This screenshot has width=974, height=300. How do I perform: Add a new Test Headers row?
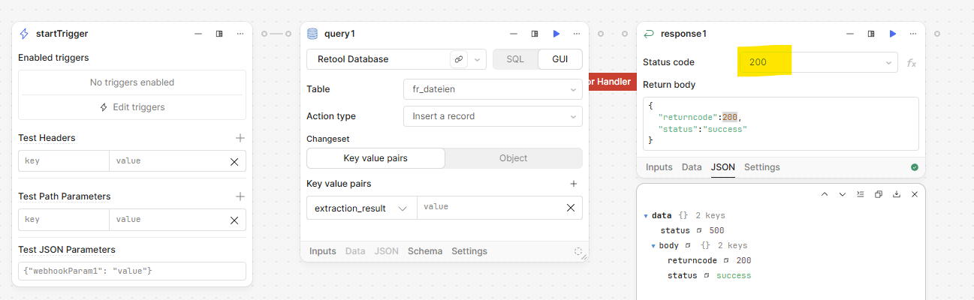[240, 138]
